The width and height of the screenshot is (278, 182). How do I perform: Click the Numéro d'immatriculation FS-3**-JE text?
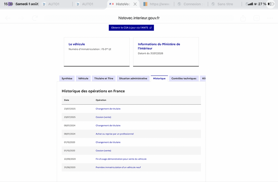tap(90, 49)
